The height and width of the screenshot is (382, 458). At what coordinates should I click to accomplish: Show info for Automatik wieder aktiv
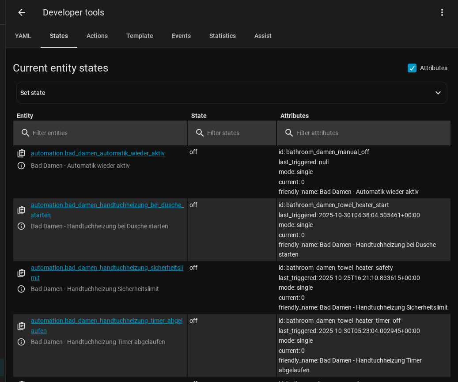point(21,166)
